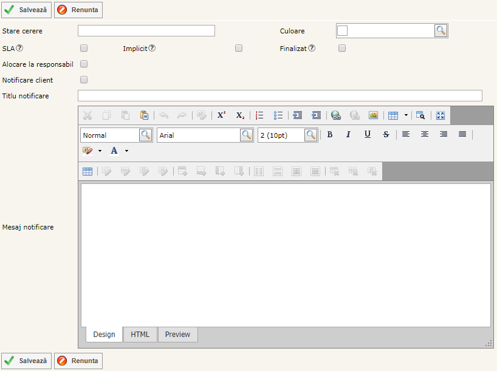Toggle full screen editor mode

point(440,115)
